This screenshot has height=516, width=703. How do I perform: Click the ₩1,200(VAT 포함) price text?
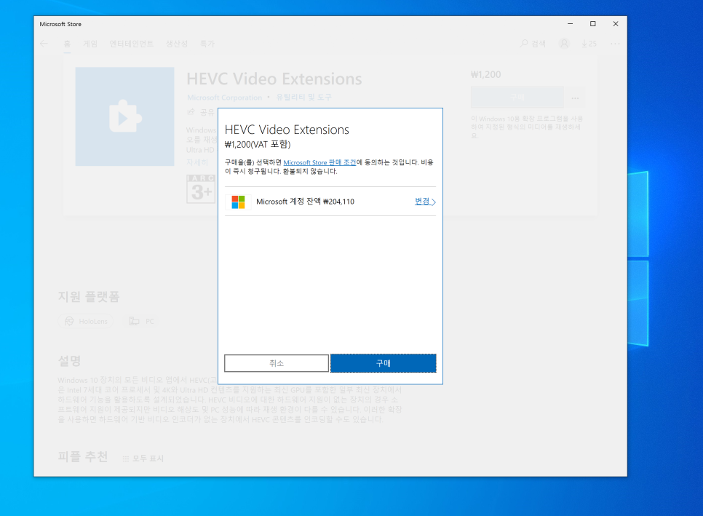[258, 144]
